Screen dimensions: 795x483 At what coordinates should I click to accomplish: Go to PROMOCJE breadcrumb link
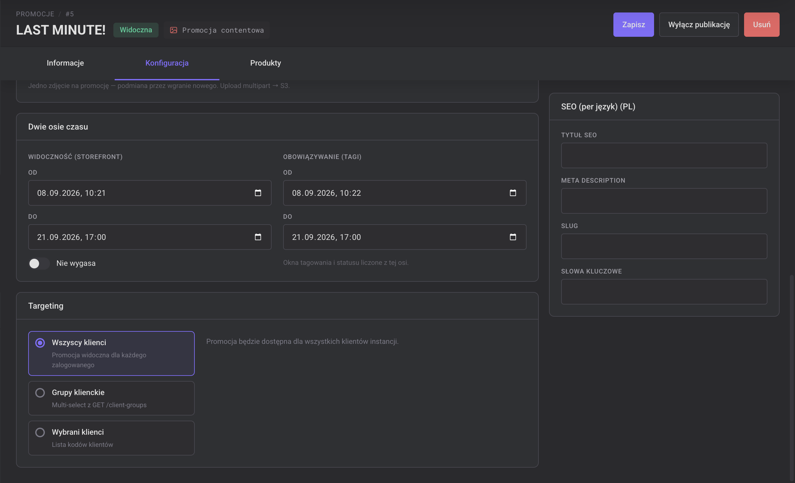tap(35, 14)
